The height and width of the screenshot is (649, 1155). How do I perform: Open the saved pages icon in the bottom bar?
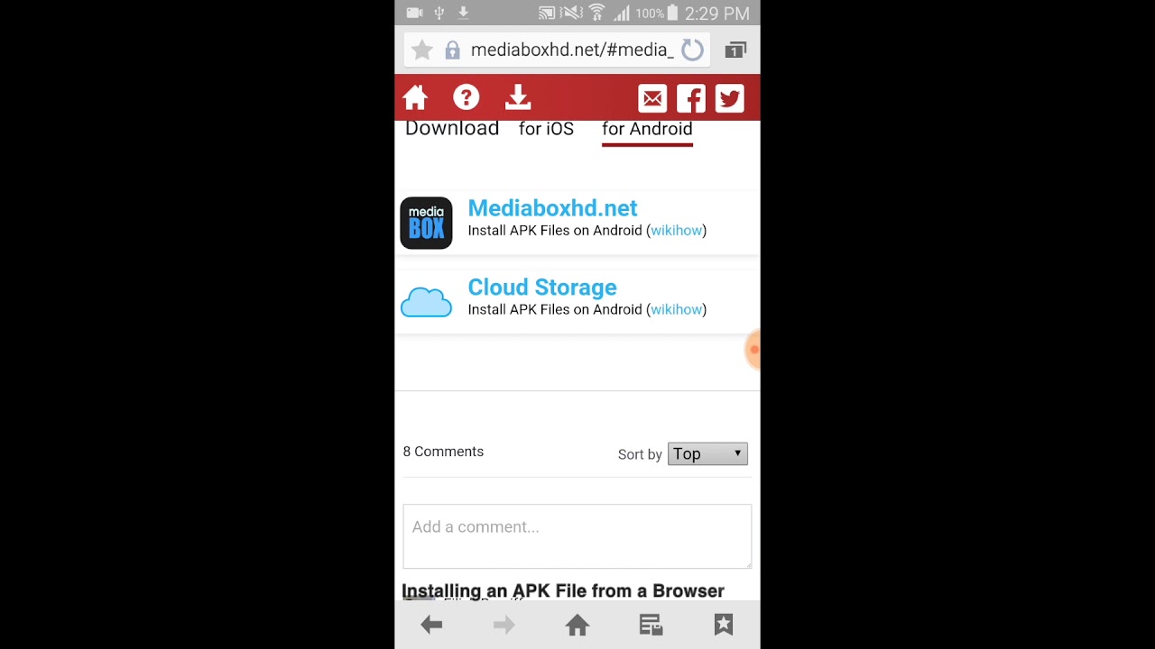(651, 625)
